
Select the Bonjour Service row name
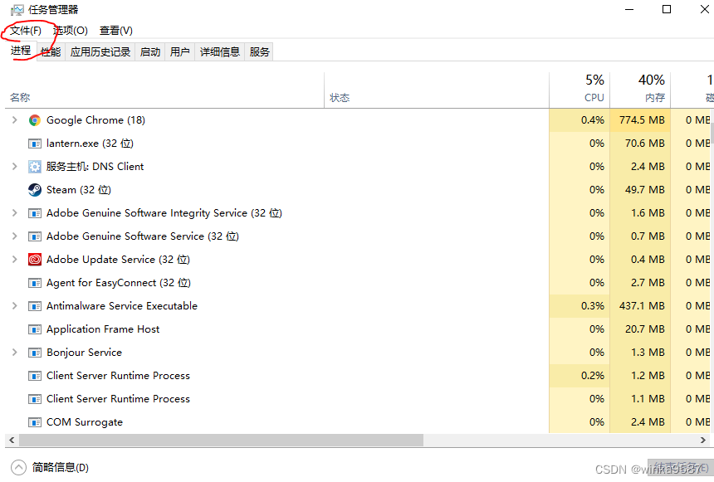(84, 353)
